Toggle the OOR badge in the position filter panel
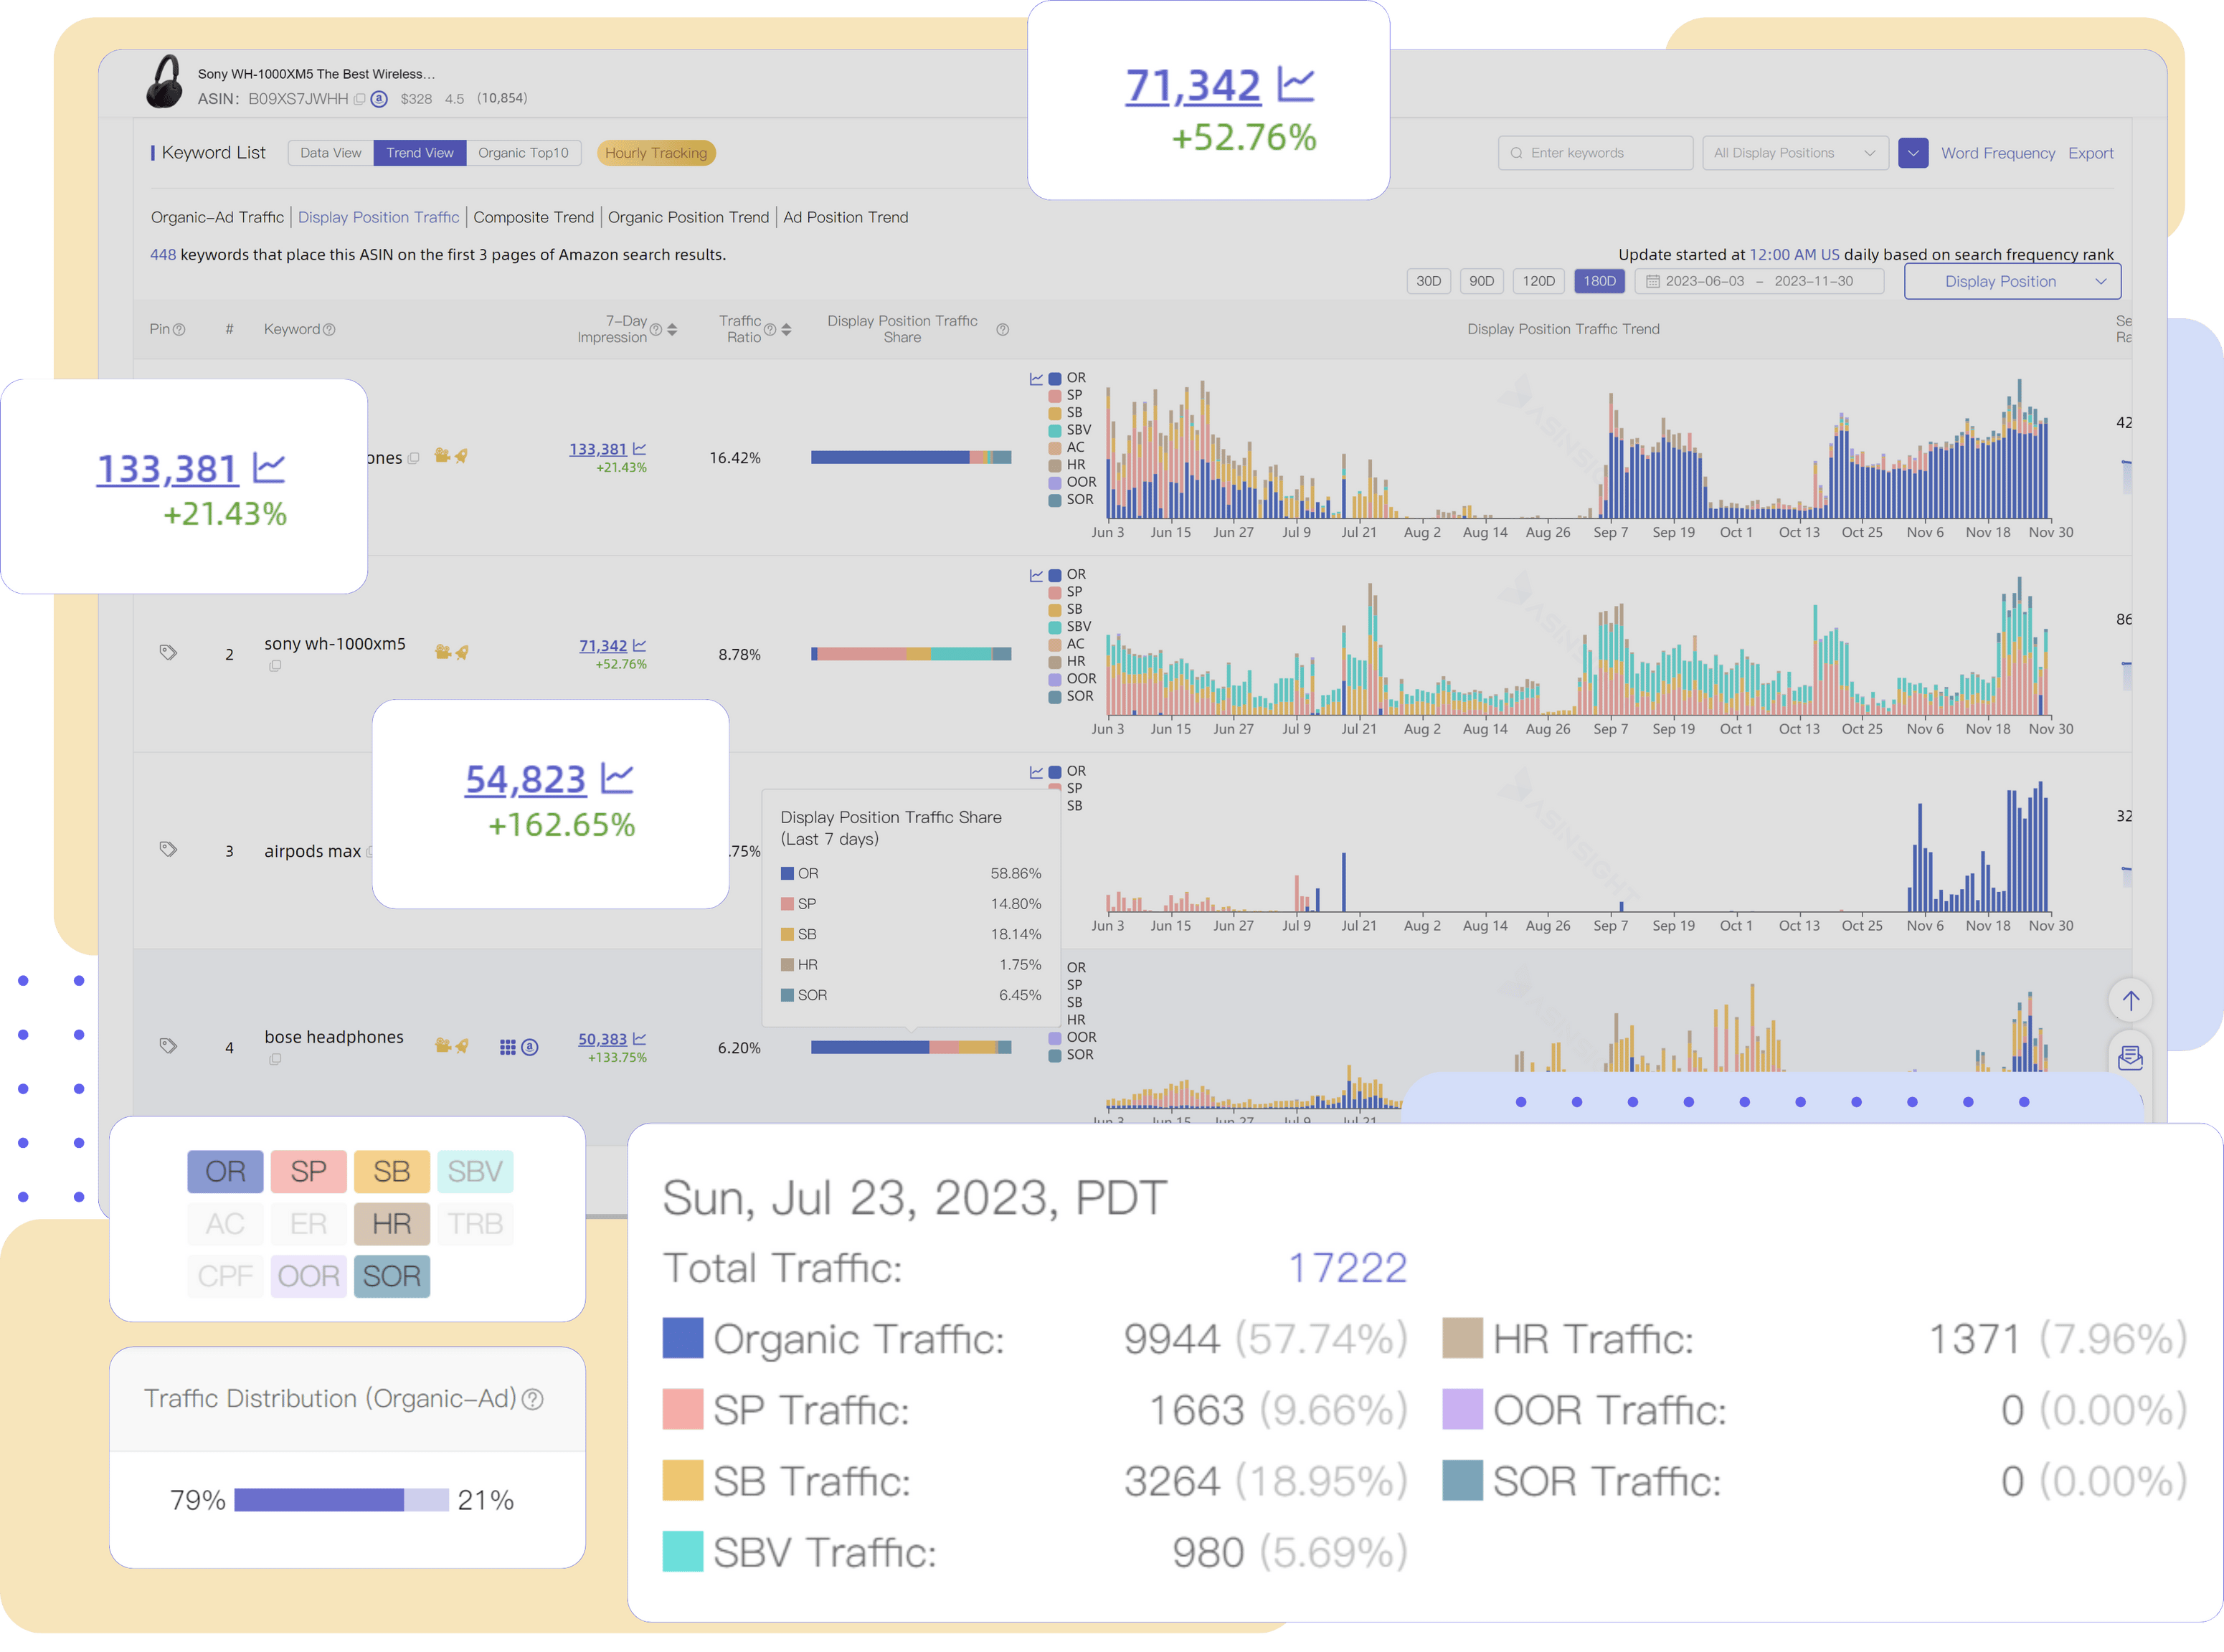 [308, 1276]
